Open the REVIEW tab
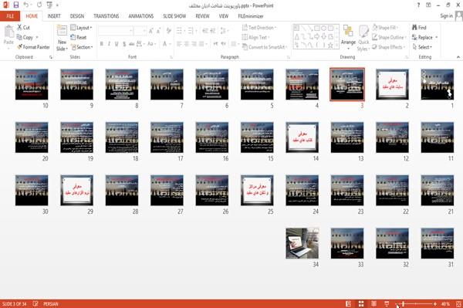Screen dimensions: 463x308 202,16
